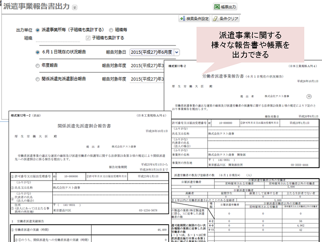
Task: Click the 関係派遣先派遣割合報告書 document title
Action: [x=84, y=126]
